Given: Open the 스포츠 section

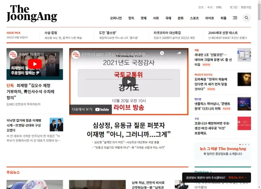Looking at the screenshot, I should point(194,18).
